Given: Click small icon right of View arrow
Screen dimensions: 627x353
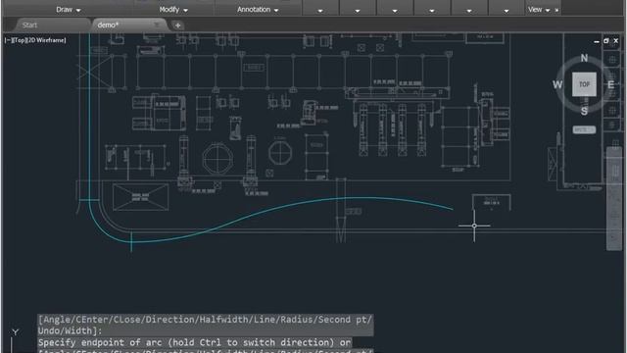Looking at the screenshot, I should tap(556, 10).
